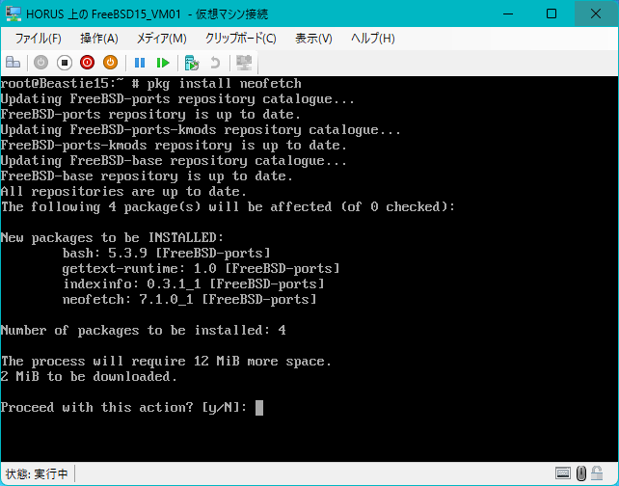
Task: Click 'New packages to be INSTALLED:' line
Action: pyautogui.click(x=112, y=237)
